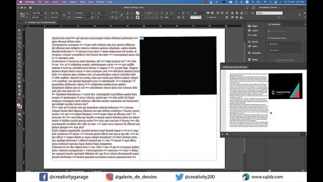Select the CC Libraries panel tab

click(274, 24)
